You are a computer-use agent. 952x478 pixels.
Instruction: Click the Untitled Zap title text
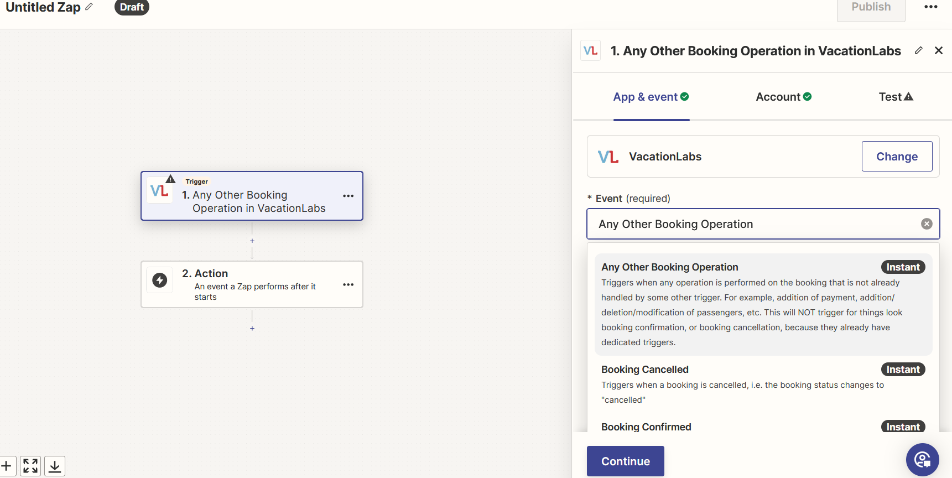[x=43, y=7]
